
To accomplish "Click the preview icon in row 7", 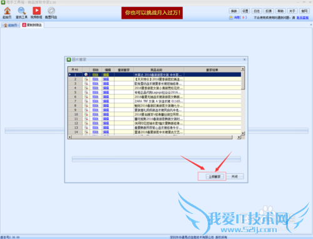I will [86, 101].
